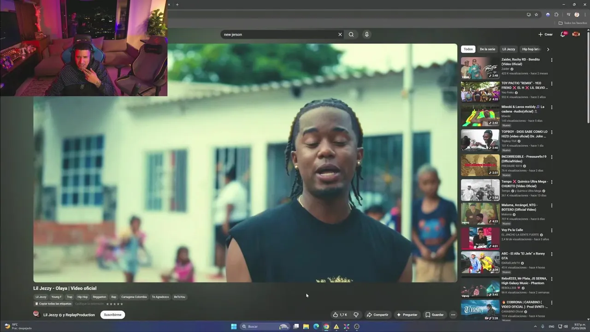Viewport: 590px width, 332px height.
Task: Open Chrome three-dot menu
Action: (x=585, y=15)
